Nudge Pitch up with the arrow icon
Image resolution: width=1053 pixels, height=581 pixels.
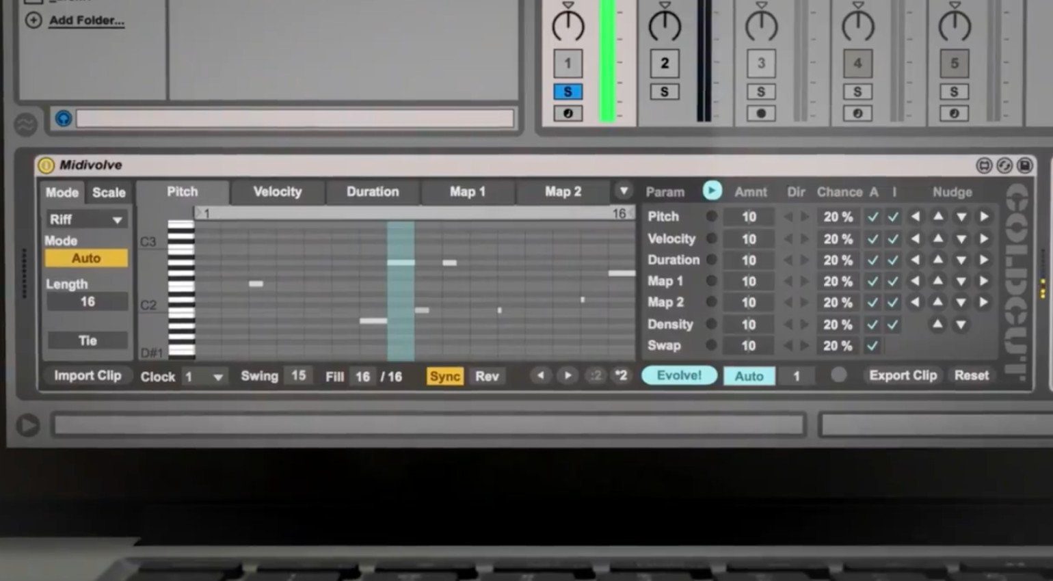tap(938, 217)
